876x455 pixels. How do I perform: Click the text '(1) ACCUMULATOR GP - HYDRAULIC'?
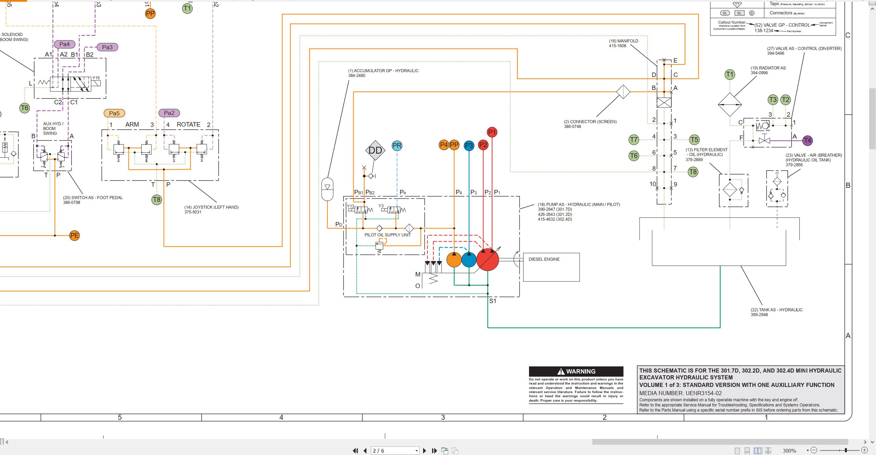tap(383, 71)
